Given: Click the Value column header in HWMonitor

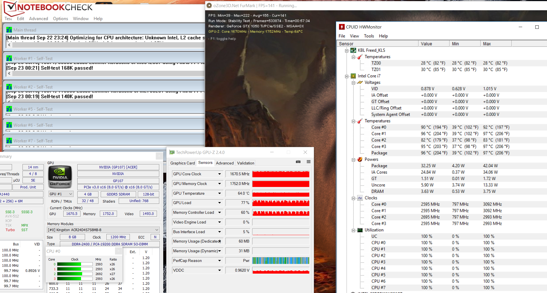Looking at the screenshot, I should pos(434,44).
